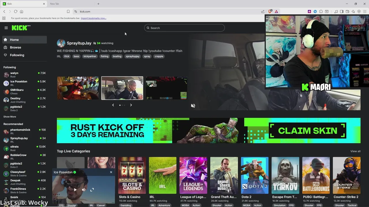This screenshot has height=207, width=369.
Task: Click the kickpartner tag
Action: pyautogui.click(x=90, y=56)
